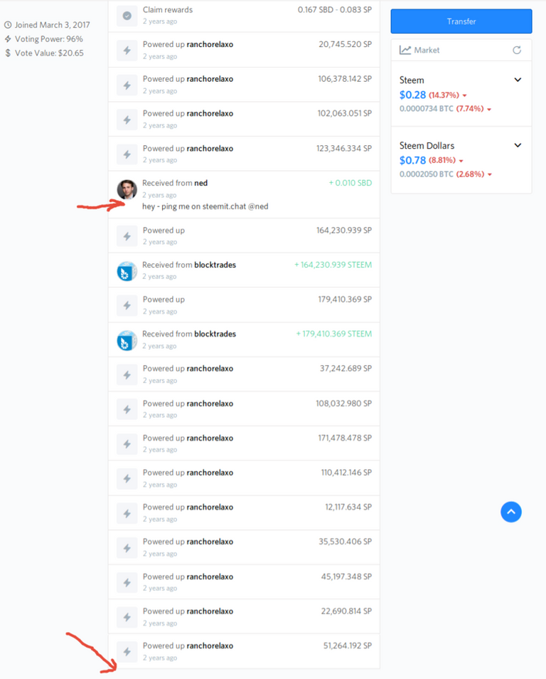Click ranchorelaxo in the 106,378.142 SP row
Viewport: 546px width, 679px height.
click(210, 79)
